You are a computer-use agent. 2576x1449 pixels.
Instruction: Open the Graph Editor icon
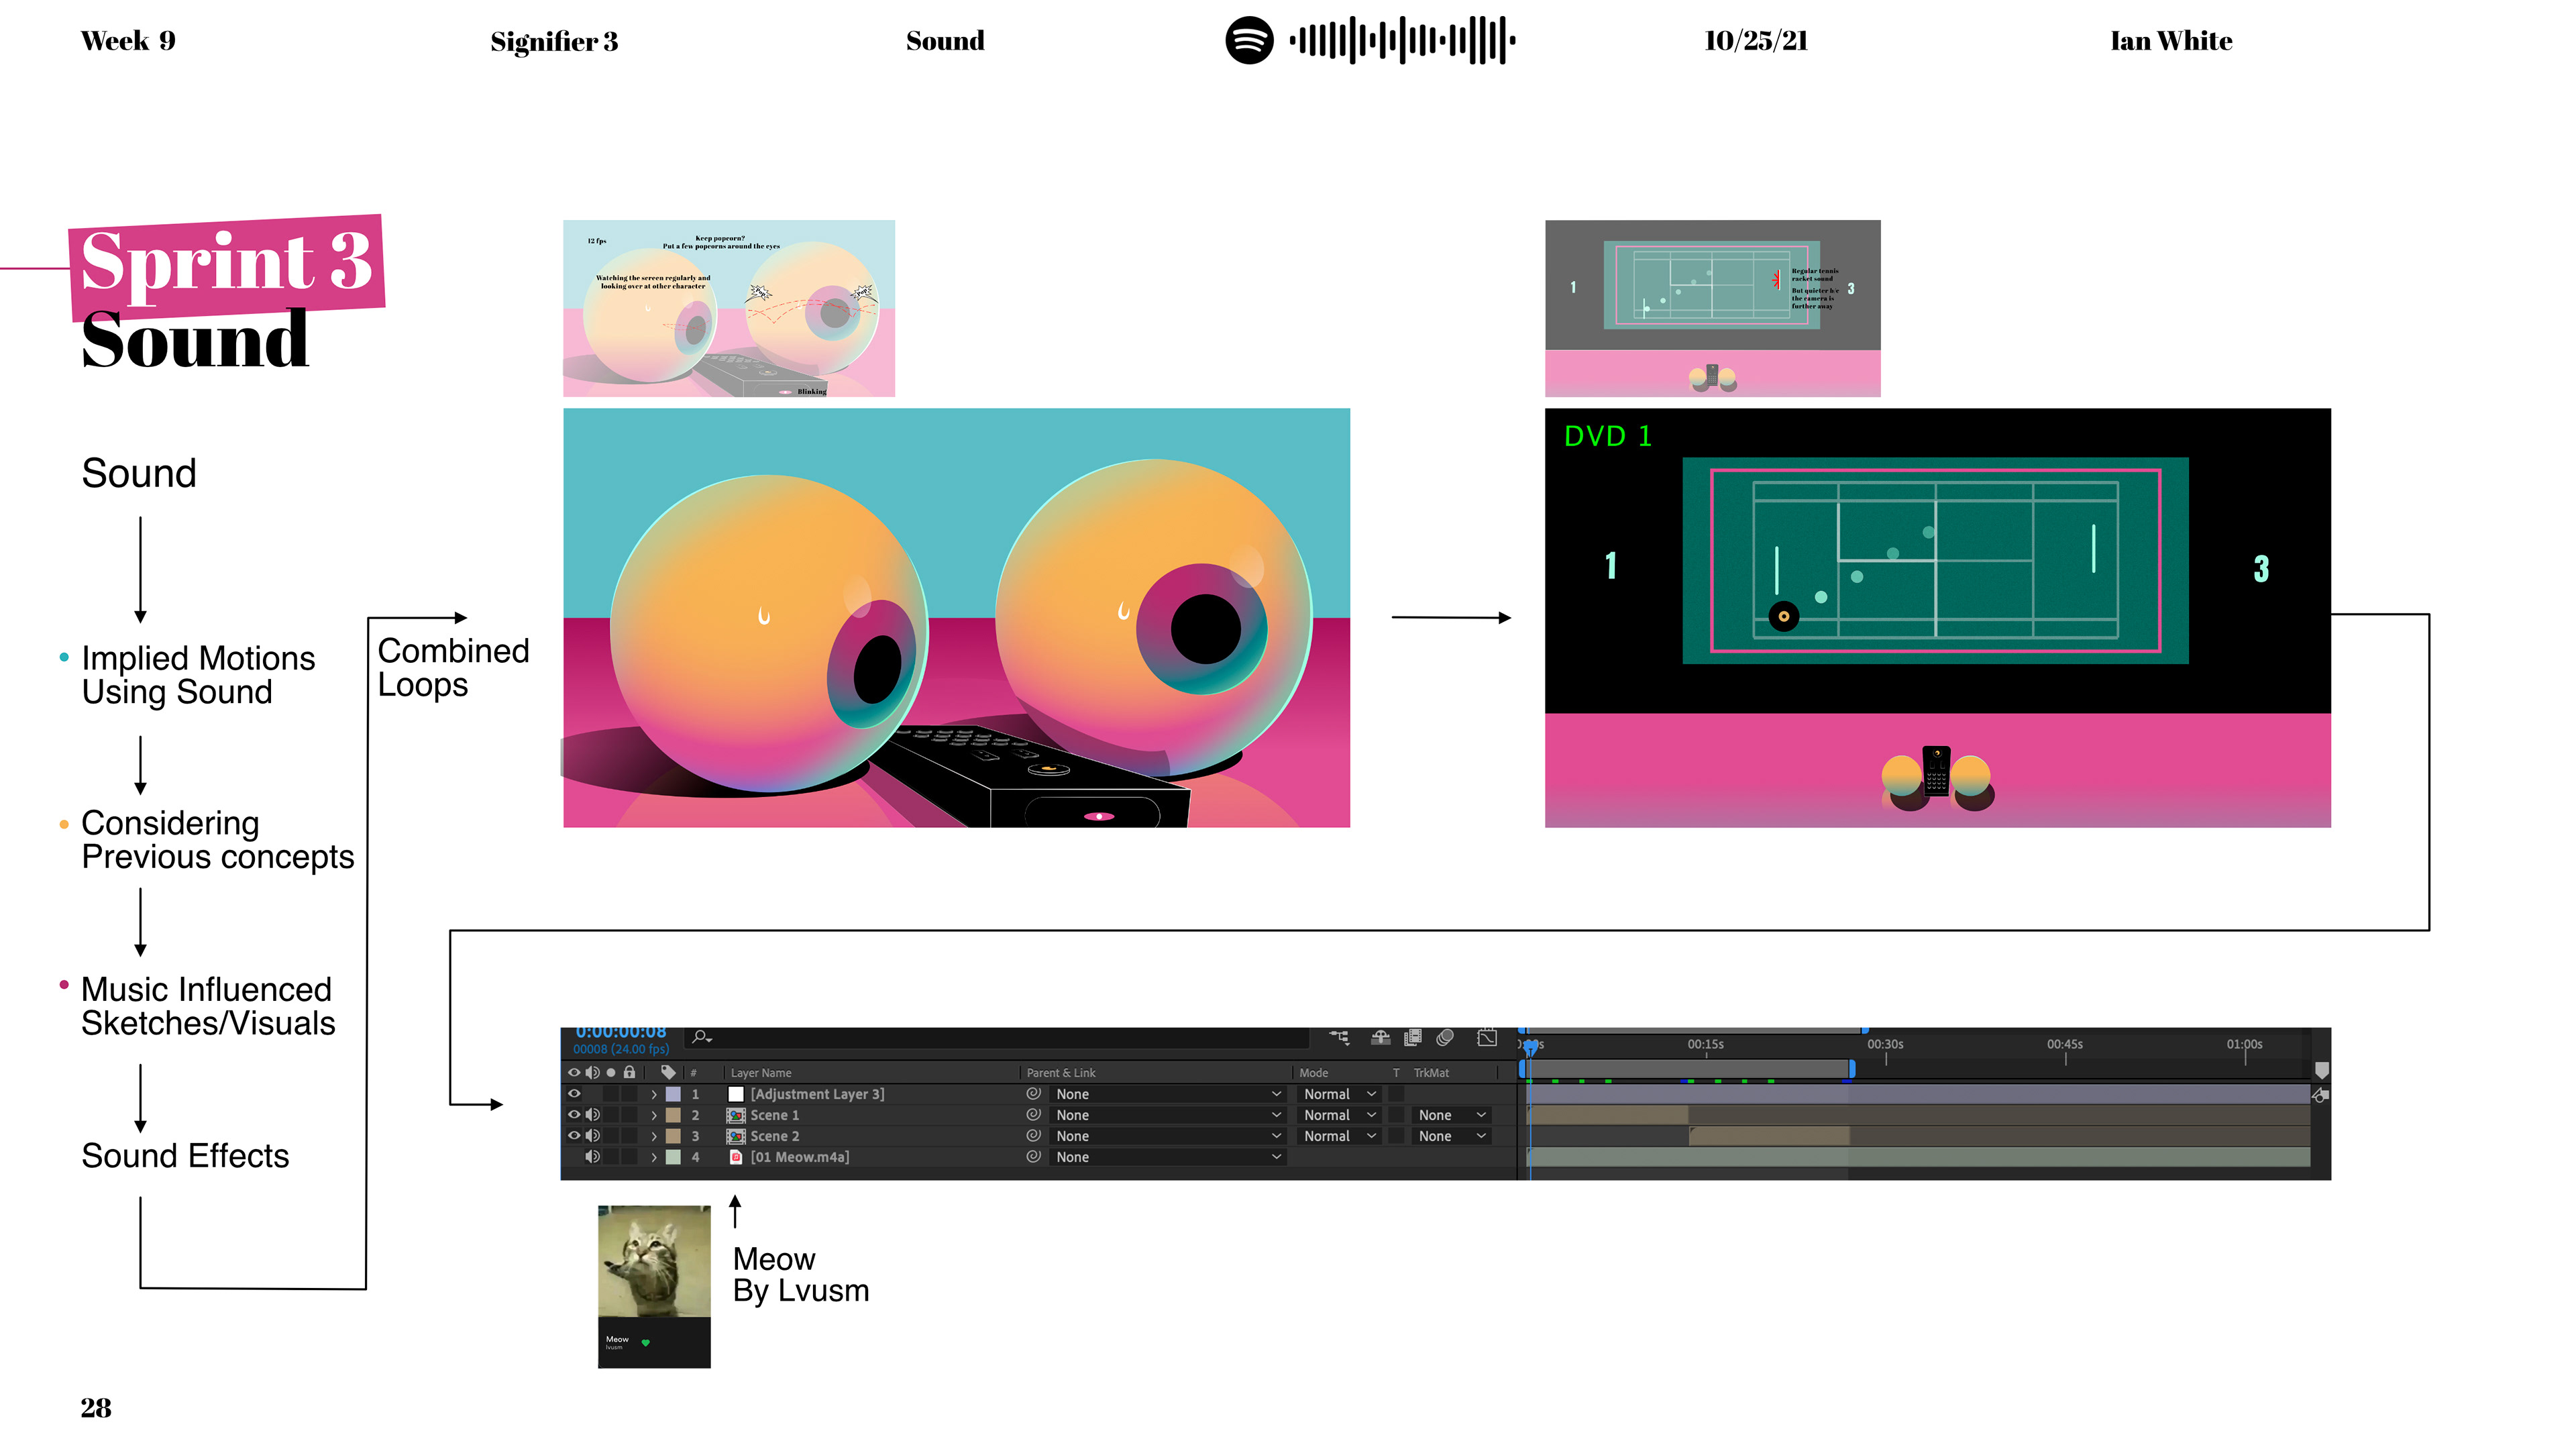click(x=1487, y=1038)
